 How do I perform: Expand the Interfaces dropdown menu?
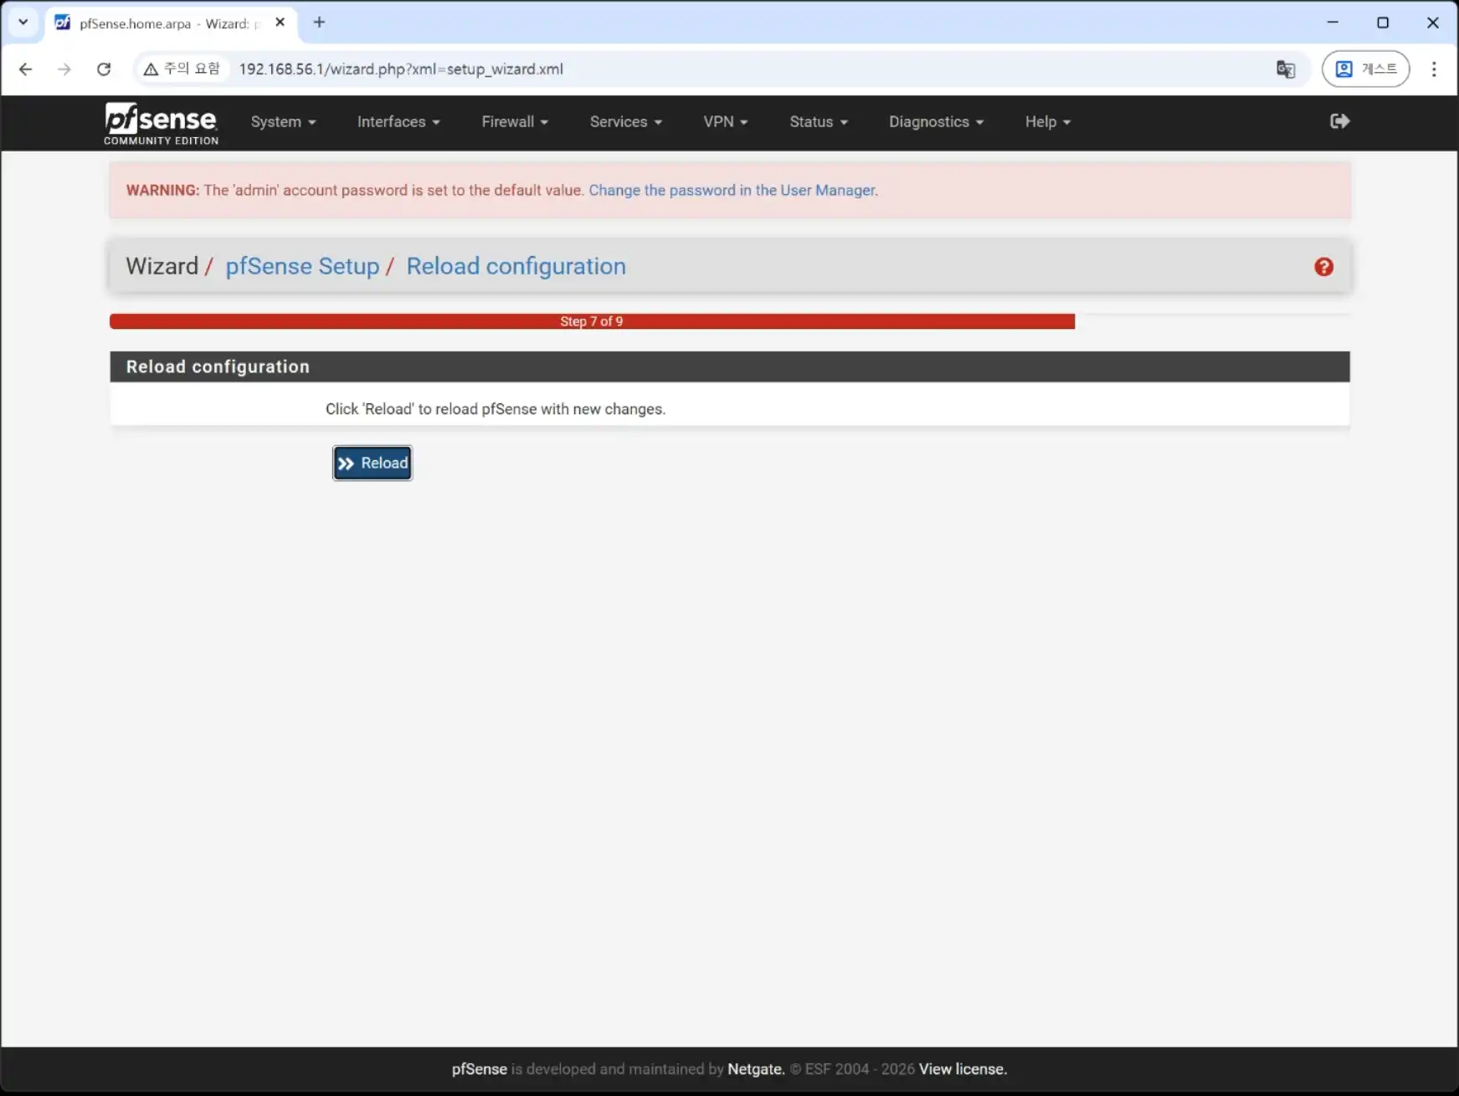tap(398, 122)
